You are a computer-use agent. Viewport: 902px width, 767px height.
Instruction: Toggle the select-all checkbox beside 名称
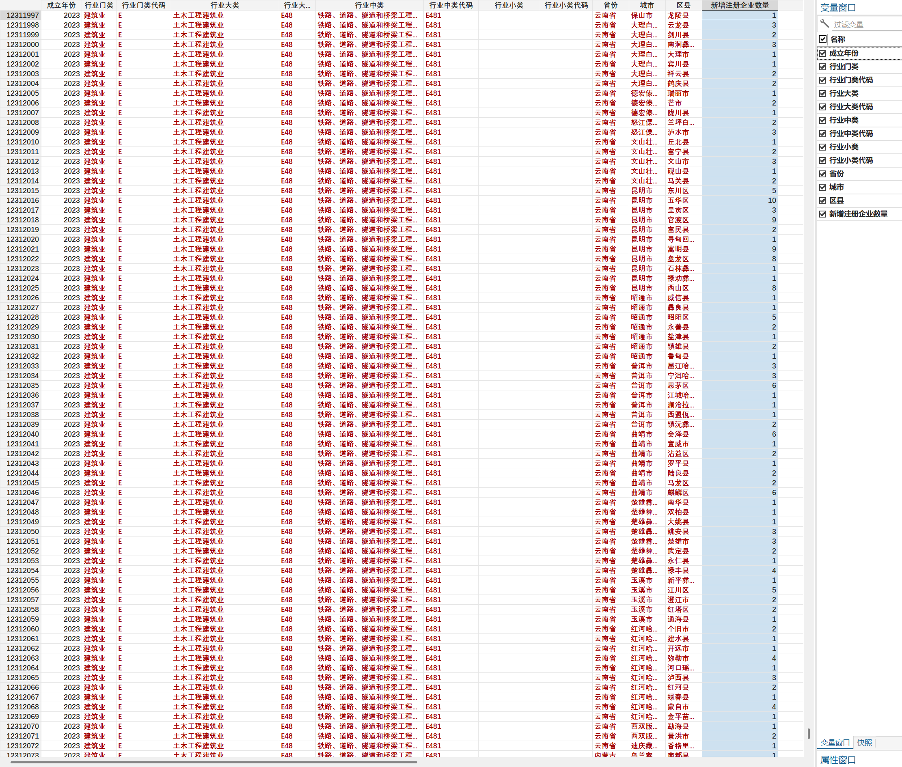click(x=822, y=40)
